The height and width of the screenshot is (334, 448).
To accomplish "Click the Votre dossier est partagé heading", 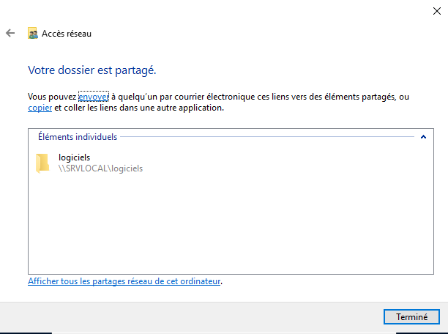I will (92, 70).
